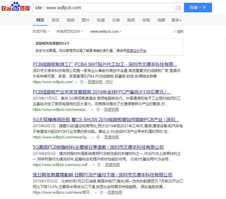Switch to the 资讯 tab

55,20
